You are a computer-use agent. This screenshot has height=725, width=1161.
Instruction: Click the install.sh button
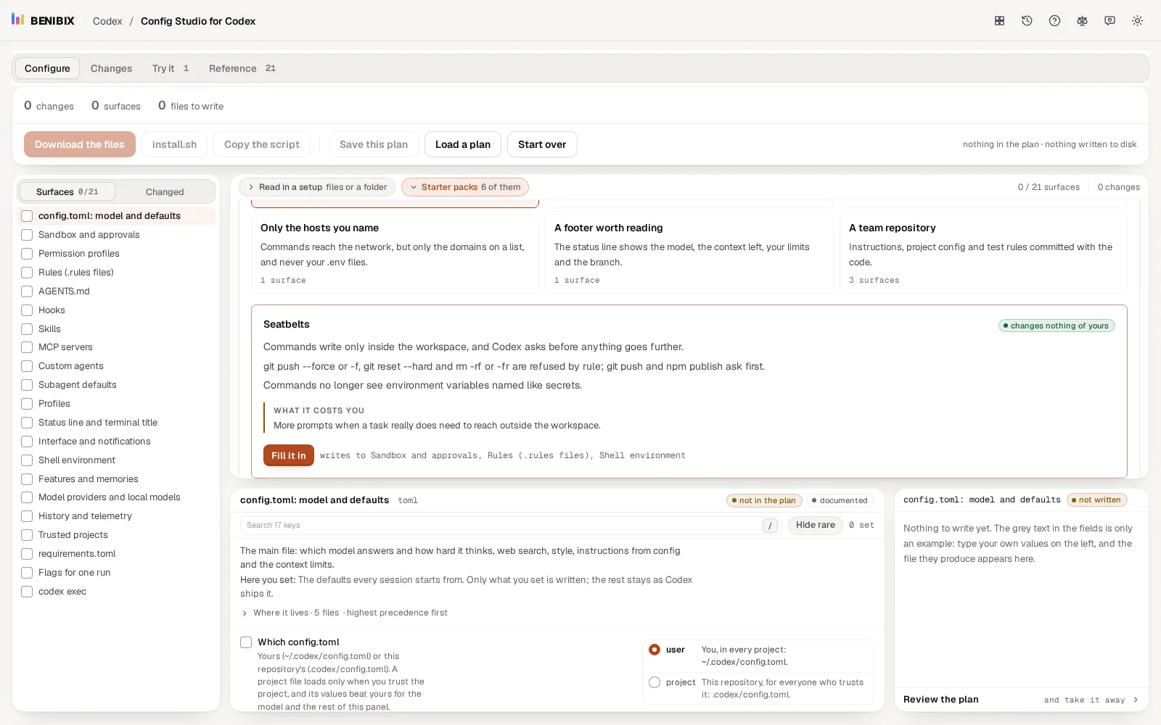click(x=174, y=144)
